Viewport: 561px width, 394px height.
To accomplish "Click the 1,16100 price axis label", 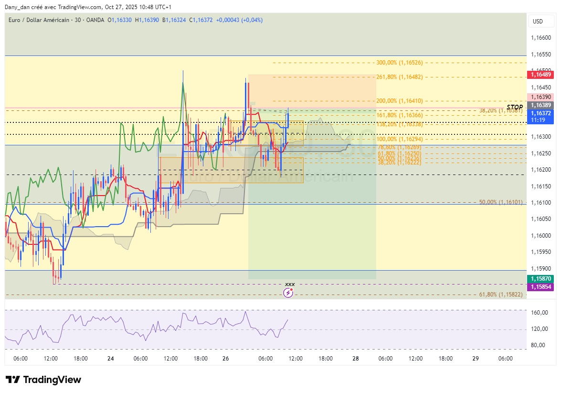I will pyautogui.click(x=540, y=203).
